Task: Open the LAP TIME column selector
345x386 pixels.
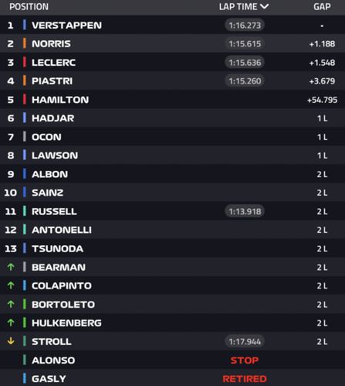Action: click(x=244, y=7)
